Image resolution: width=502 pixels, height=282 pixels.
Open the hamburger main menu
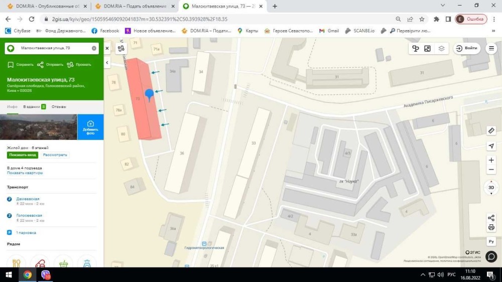click(492, 49)
